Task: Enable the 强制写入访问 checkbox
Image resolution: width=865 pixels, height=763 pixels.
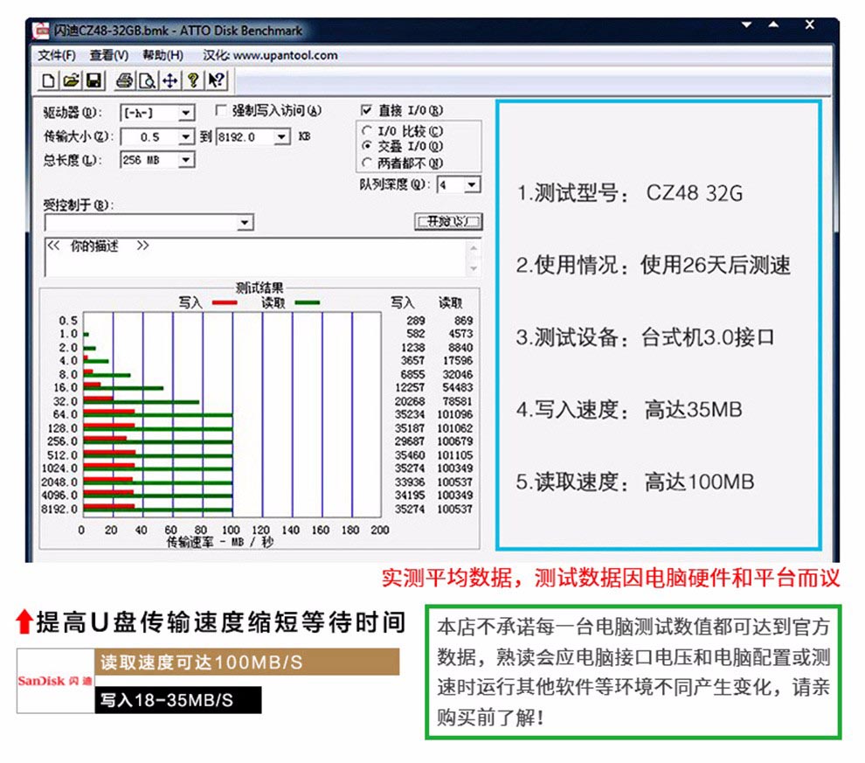Action: pos(221,111)
